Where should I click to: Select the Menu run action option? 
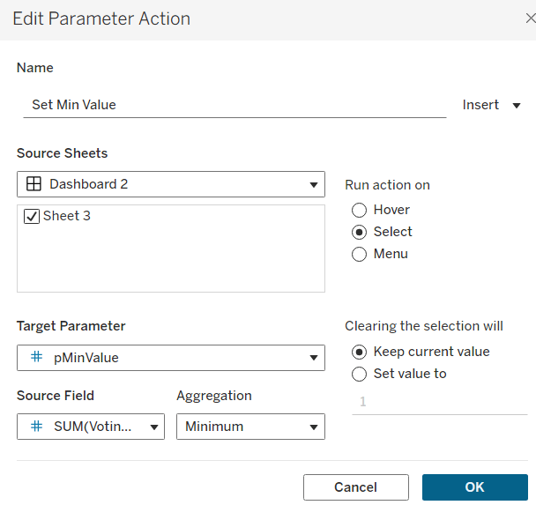point(359,254)
